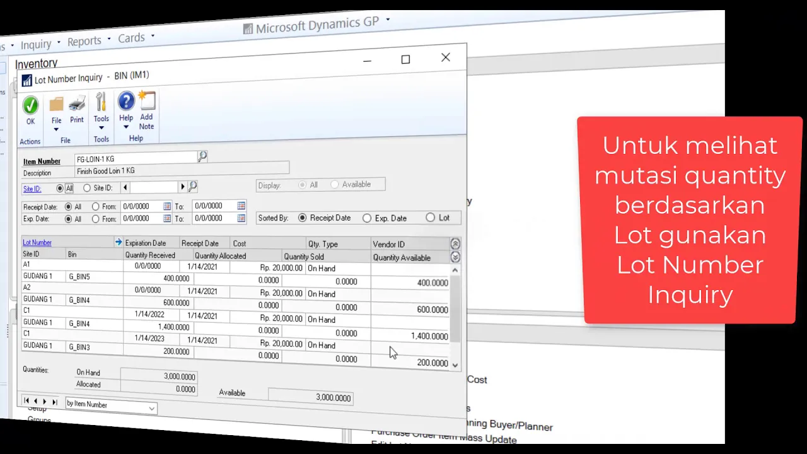This screenshot has height=454, width=807.
Task: Open Microsoft Dynamics GP title dropdown
Action: coord(388,20)
